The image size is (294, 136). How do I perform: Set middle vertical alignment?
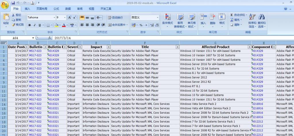coord(87,17)
